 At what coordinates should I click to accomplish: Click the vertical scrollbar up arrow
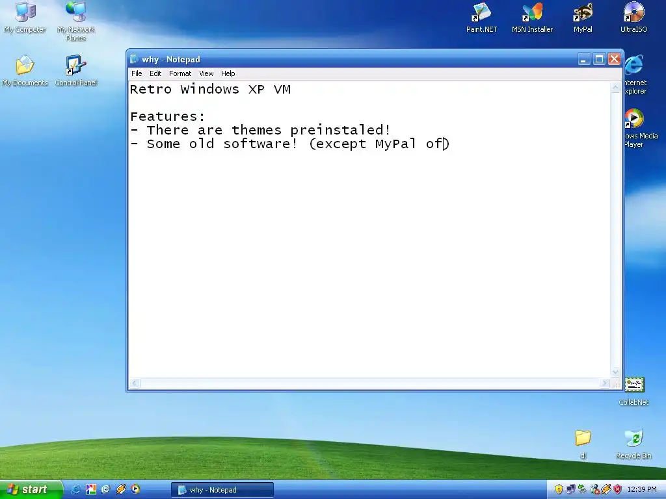(x=615, y=88)
